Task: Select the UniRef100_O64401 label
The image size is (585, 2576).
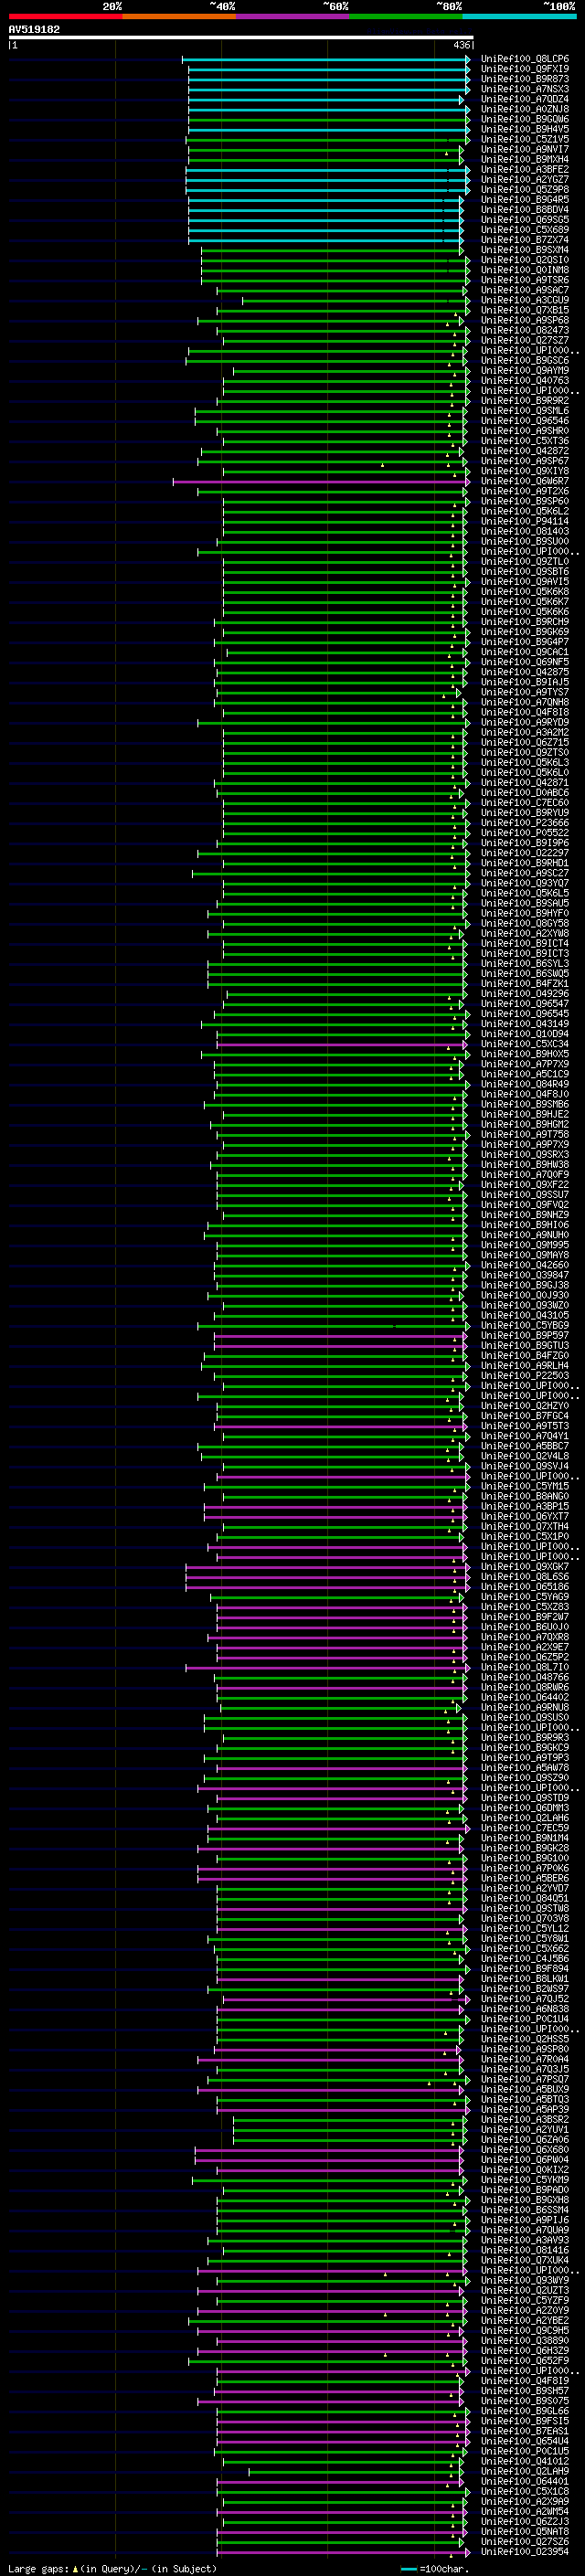Action: click(x=525, y=2481)
